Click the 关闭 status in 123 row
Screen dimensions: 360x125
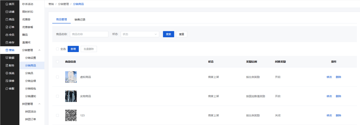(x=278, y=115)
